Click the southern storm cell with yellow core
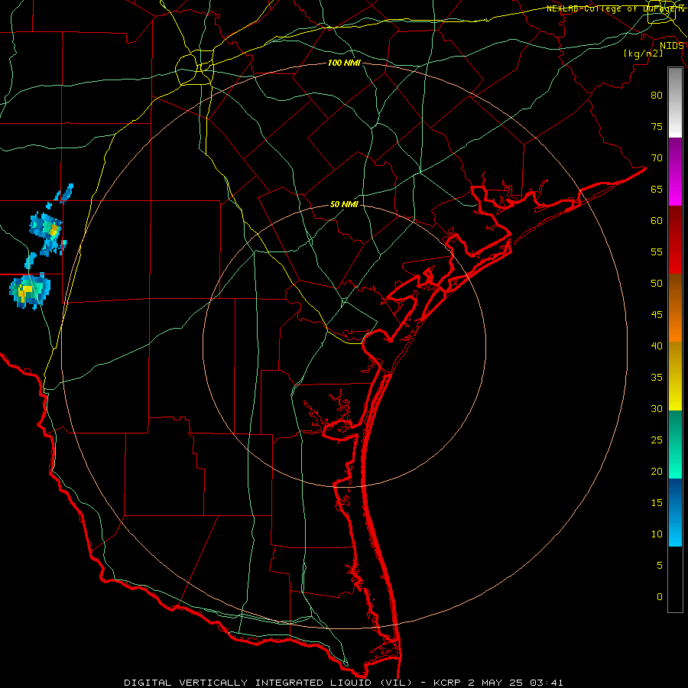Screen dimensions: 688x688 pyautogui.click(x=30, y=291)
